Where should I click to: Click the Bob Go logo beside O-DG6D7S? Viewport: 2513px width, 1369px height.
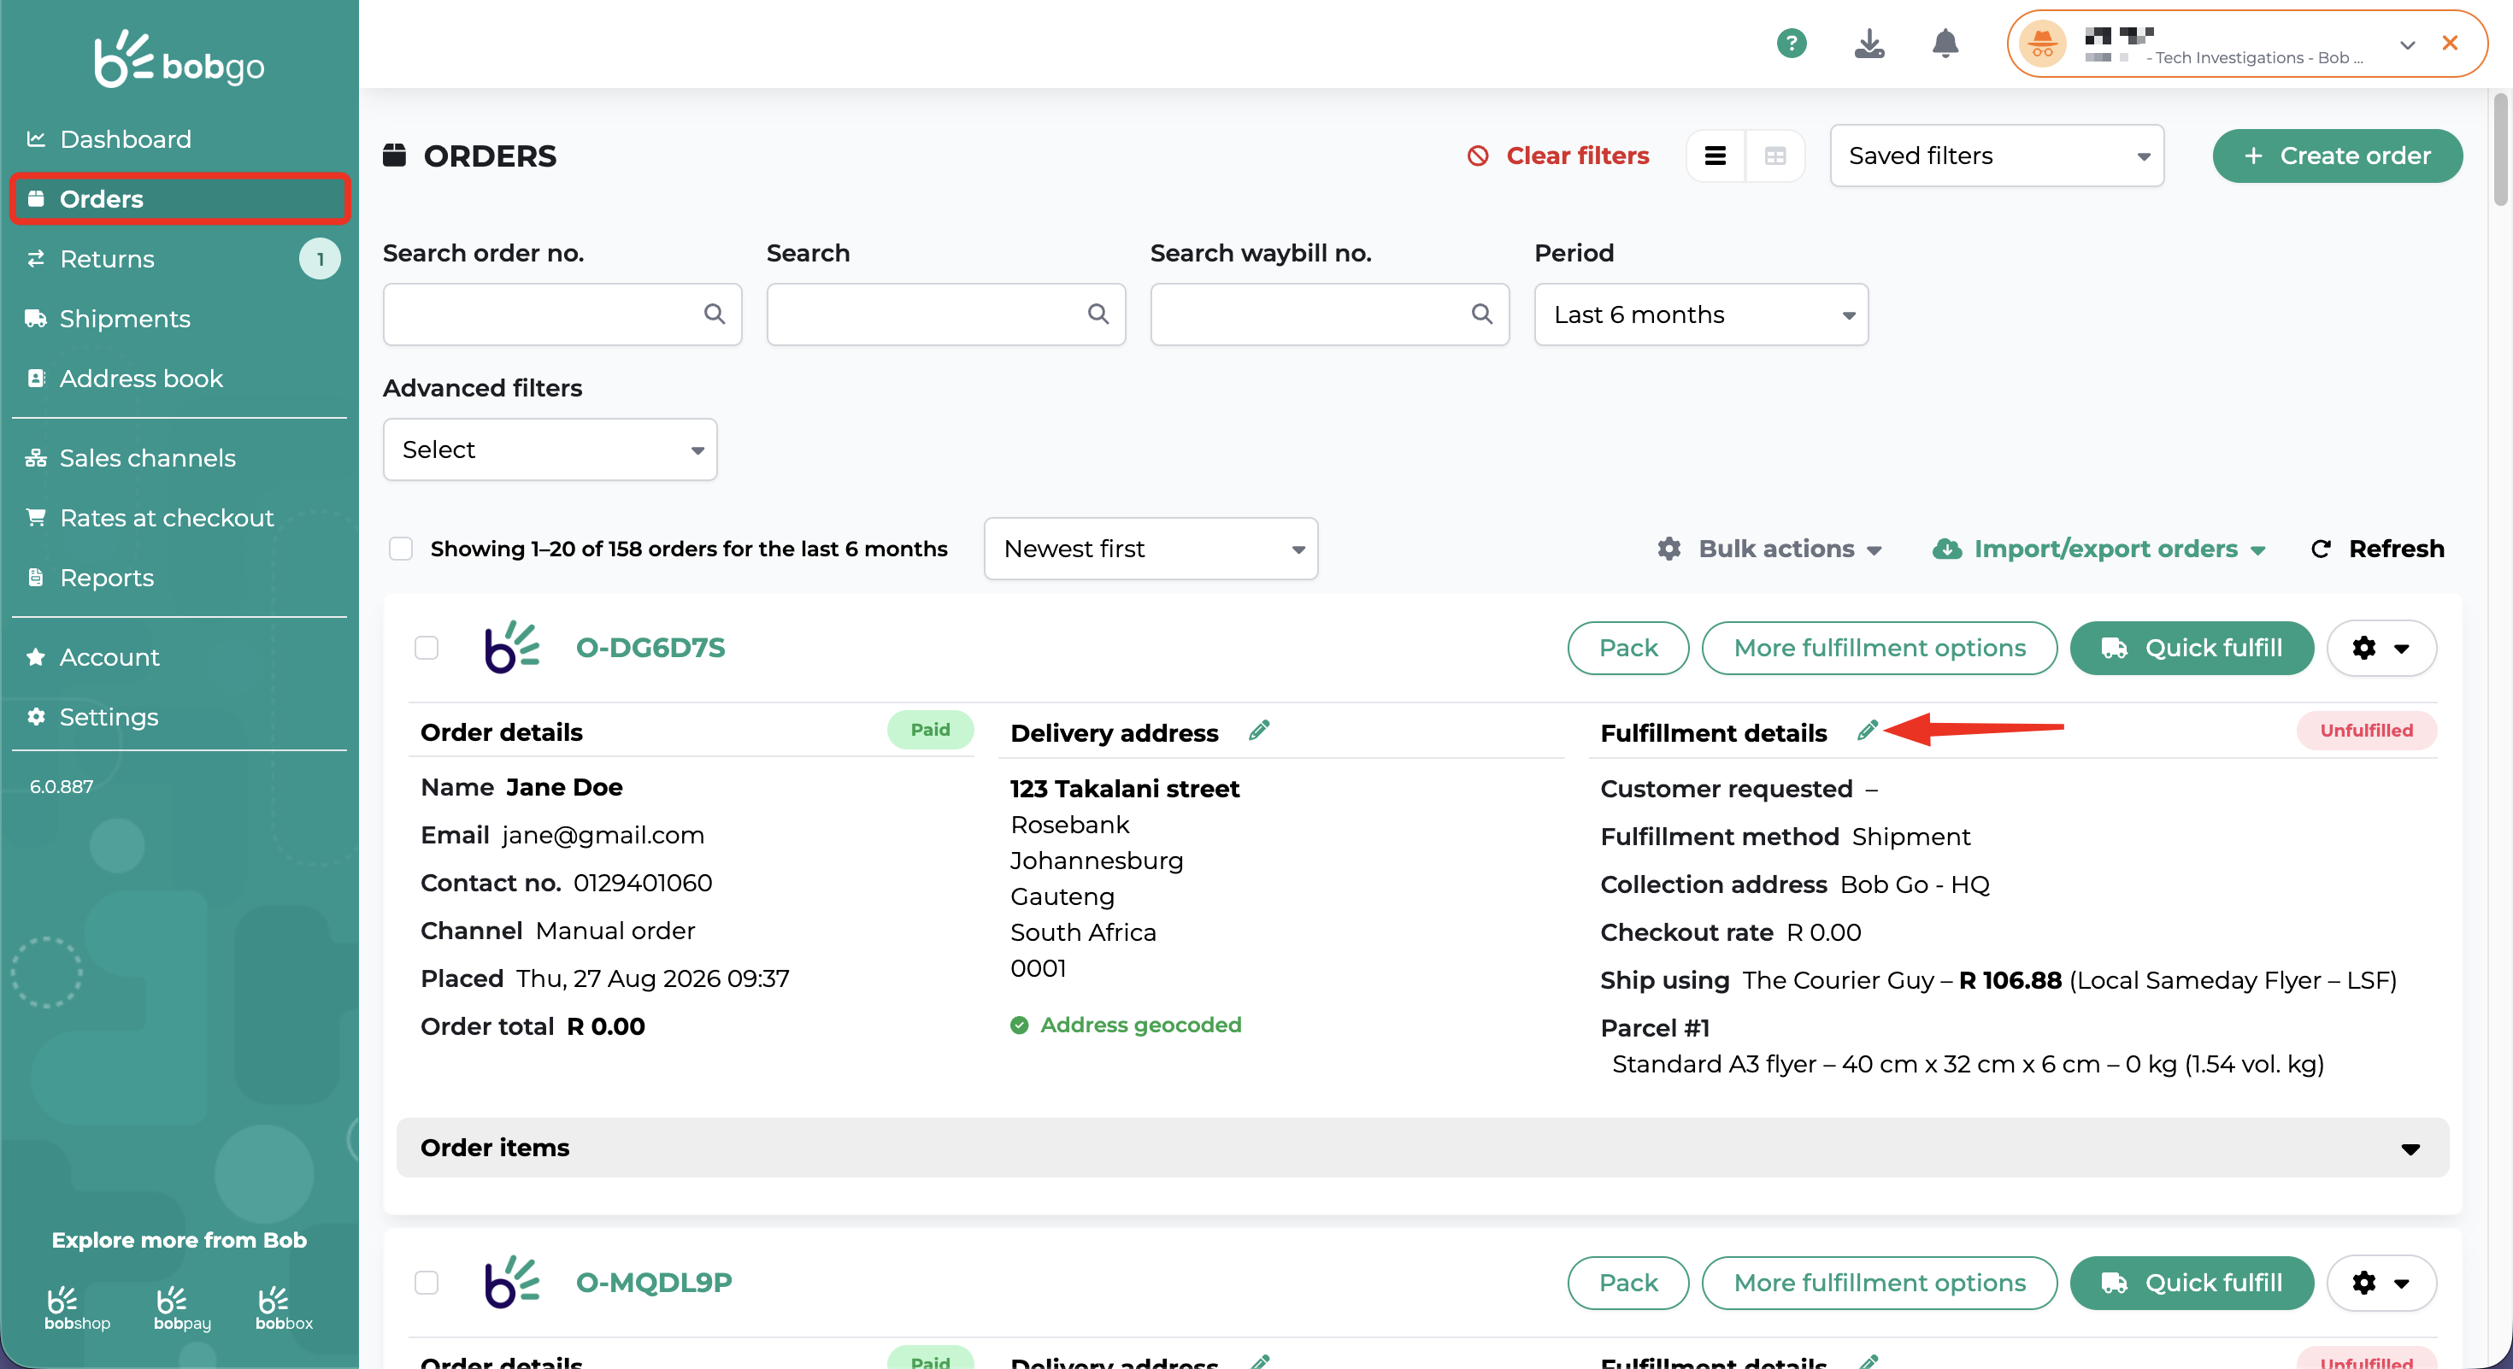[x=511, y=648]
